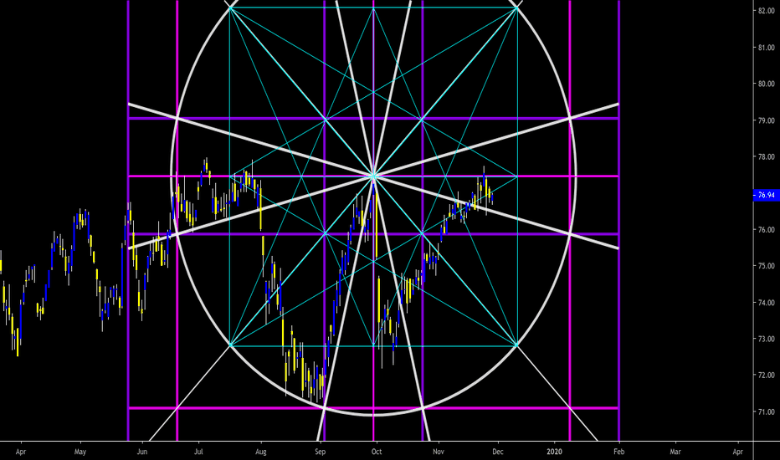
Task: Click the 75.00 price axis label
Action: coord(767,266)
